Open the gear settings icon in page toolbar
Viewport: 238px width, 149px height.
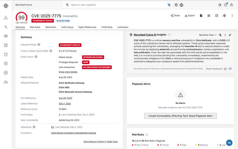pyautogui.click(x=224, y=16)
